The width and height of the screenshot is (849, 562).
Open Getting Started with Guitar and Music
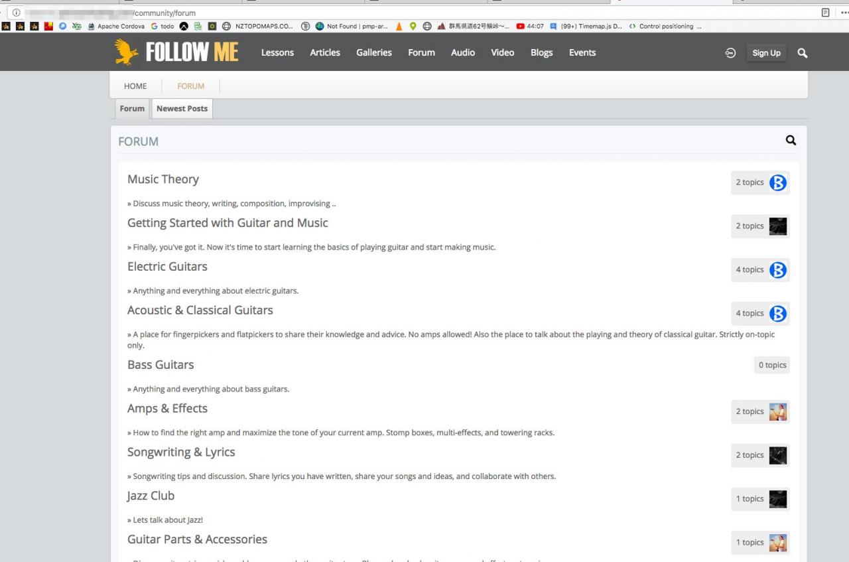click(x=228, y=223)
